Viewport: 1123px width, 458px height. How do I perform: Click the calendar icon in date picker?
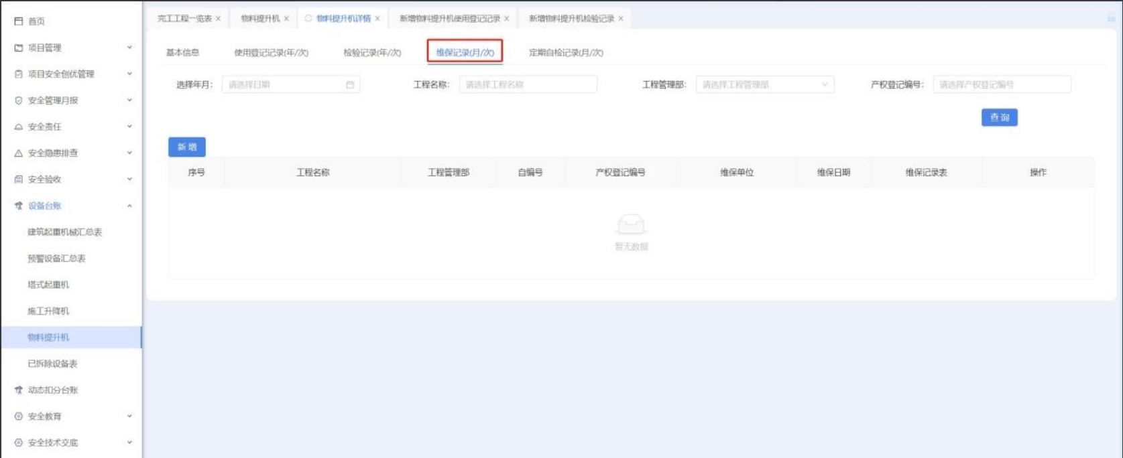[x=350, y=85]
